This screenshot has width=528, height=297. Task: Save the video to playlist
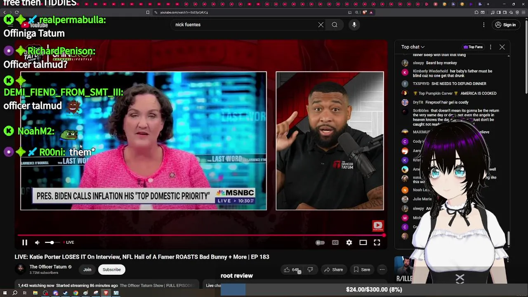click(x=362, y=270)
